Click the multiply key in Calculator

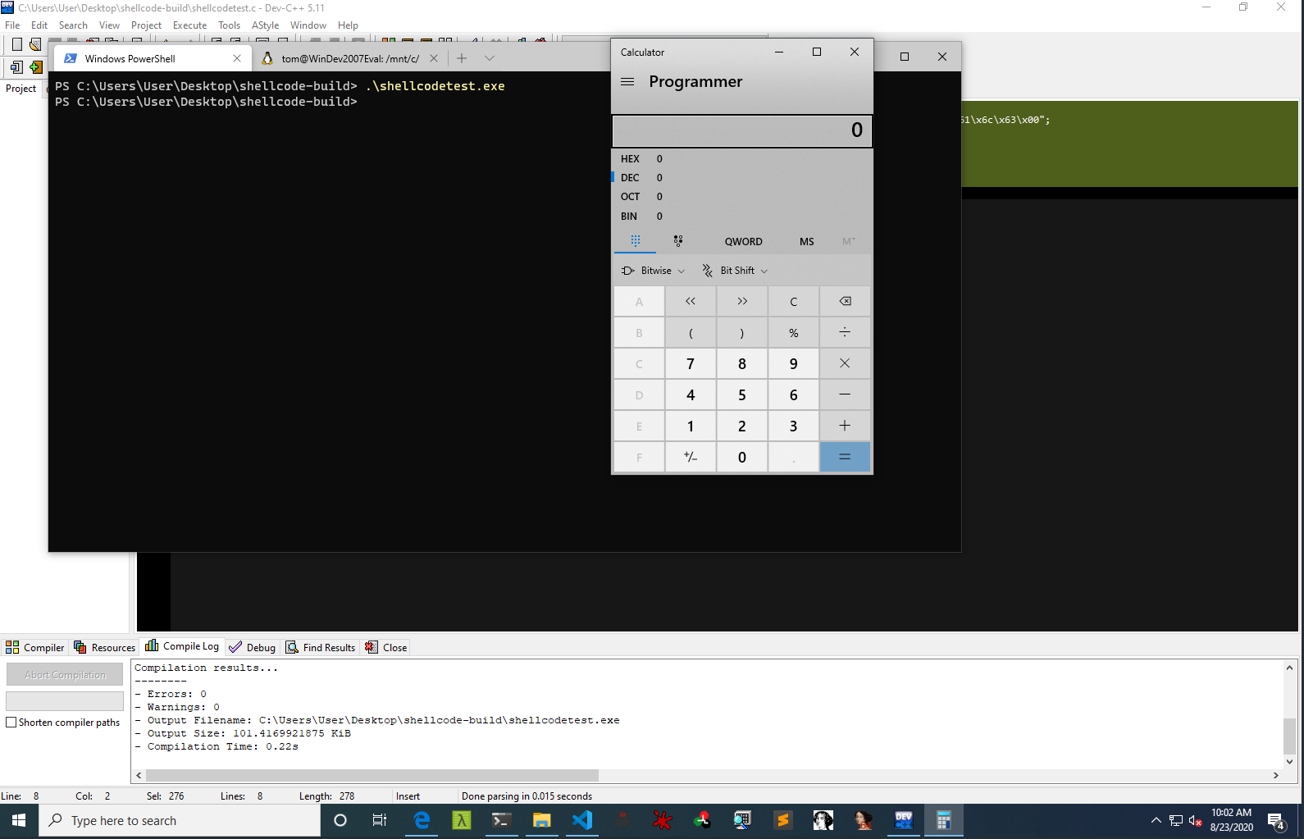pos(845,363)
